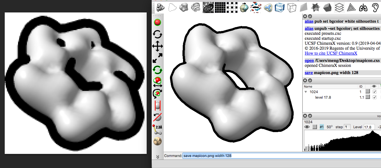Open the 'How to cite UCSF ChimeraX' link
The height and width of the screenshot is (168, 381).
coord(331,53)
